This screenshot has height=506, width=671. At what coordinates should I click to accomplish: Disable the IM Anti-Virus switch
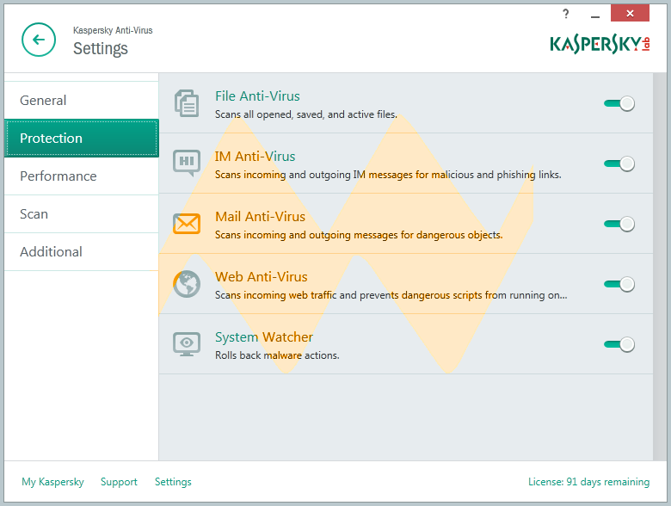click(619, 164)
